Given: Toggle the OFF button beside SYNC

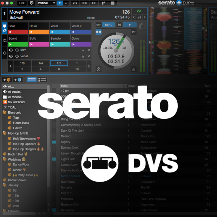Looking at the screenshot, I should [98, 25].
